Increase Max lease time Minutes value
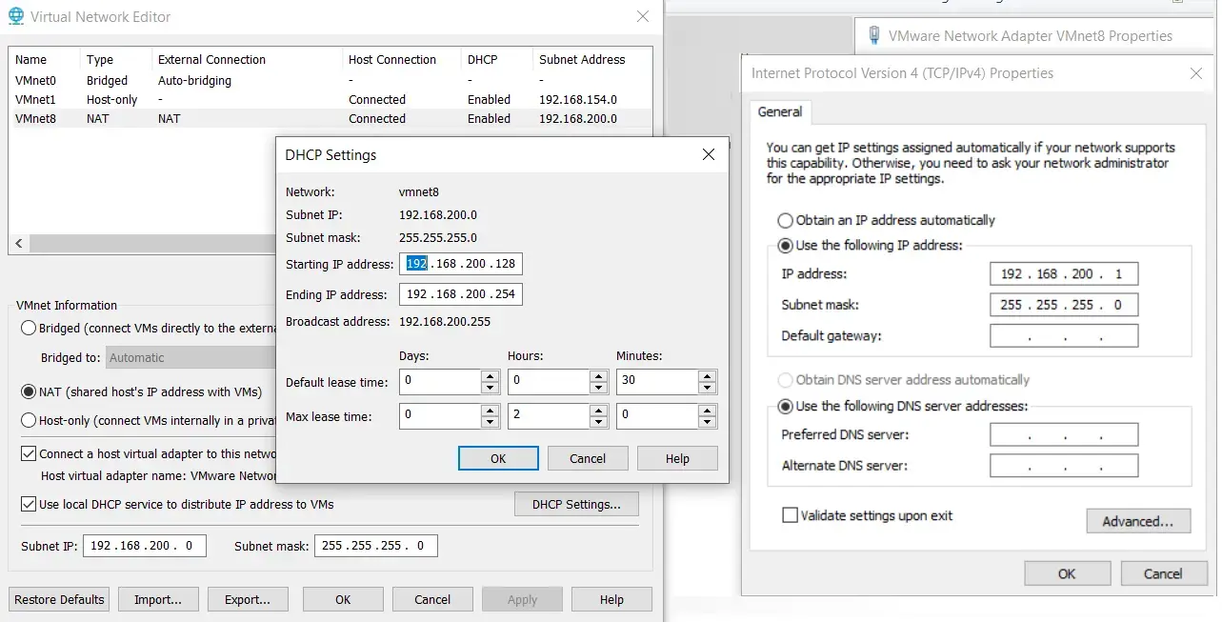 (708, 411)
